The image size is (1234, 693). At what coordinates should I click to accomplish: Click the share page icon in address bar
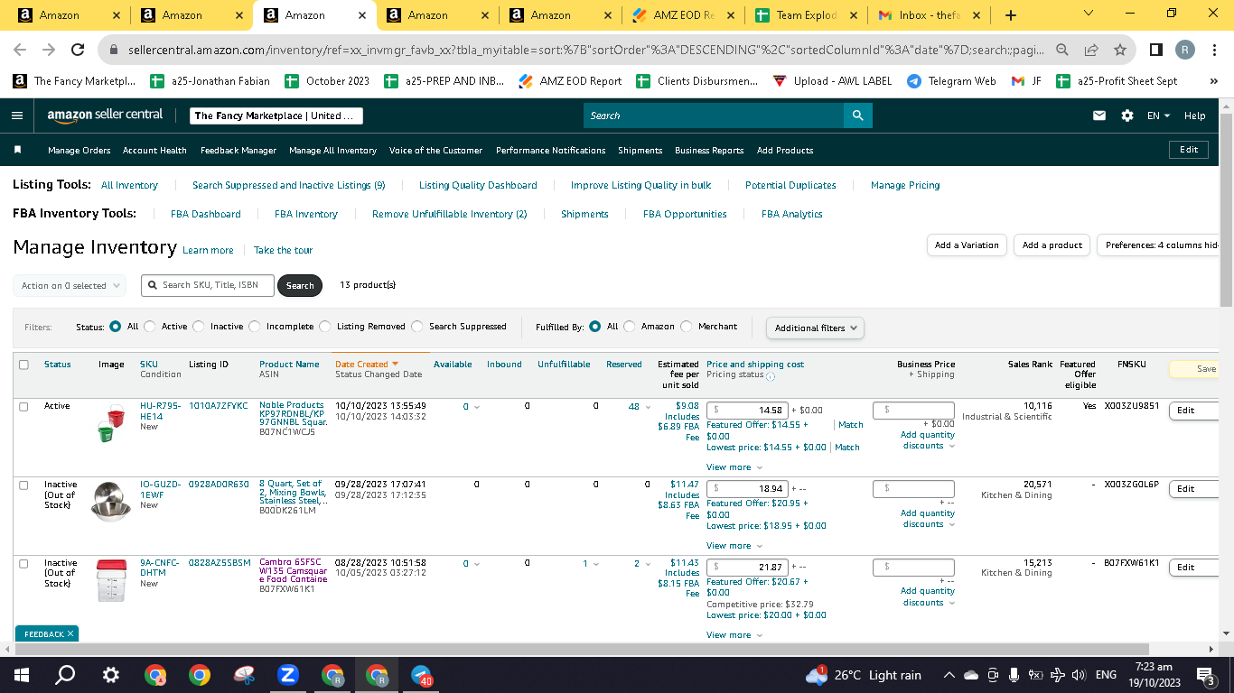point(1091,50)
